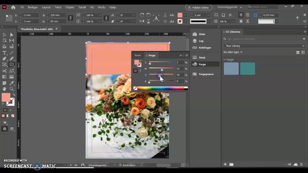Open the Rediger menu

point(33,7)
